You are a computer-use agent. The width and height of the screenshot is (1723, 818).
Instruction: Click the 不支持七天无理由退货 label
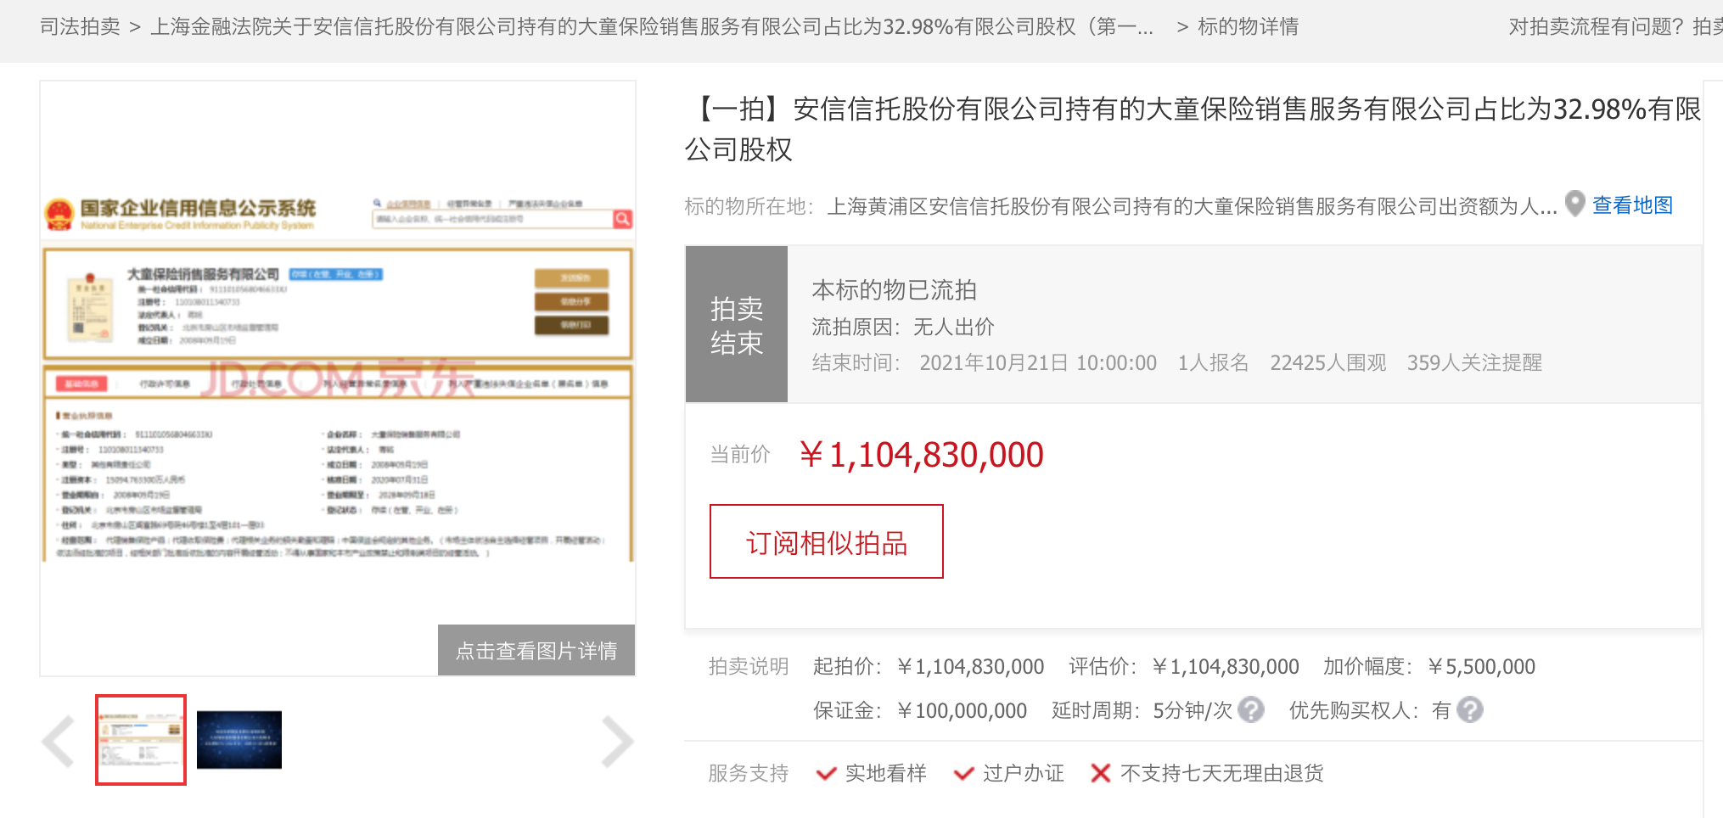(x=1222, y=773)
